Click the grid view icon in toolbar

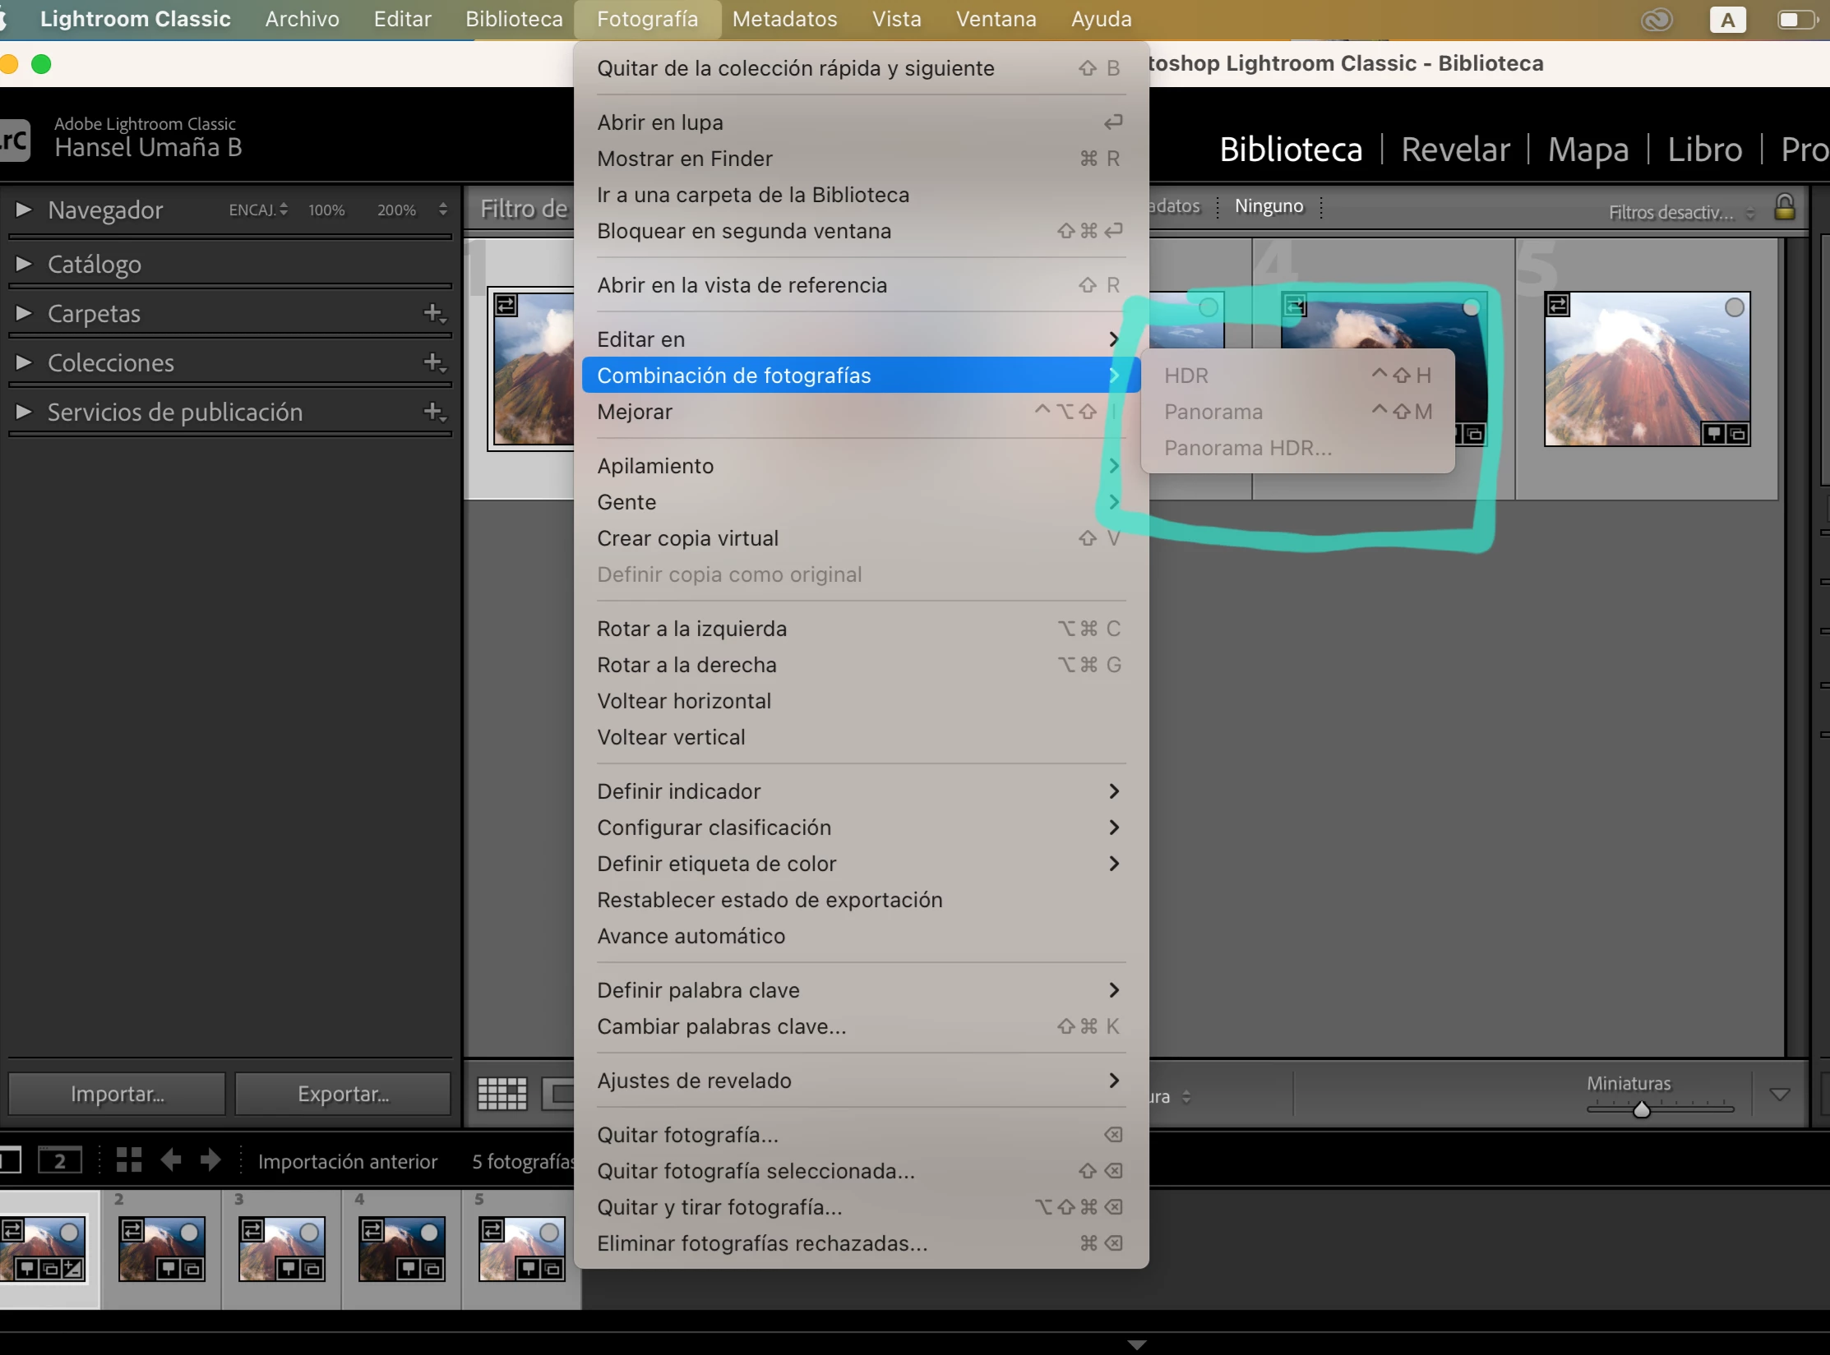click(x=502, y=1094)
